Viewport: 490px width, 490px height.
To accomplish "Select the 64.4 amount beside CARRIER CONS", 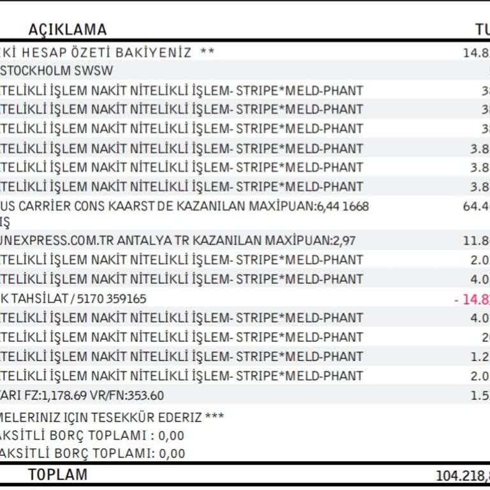I will pos(476,207).
